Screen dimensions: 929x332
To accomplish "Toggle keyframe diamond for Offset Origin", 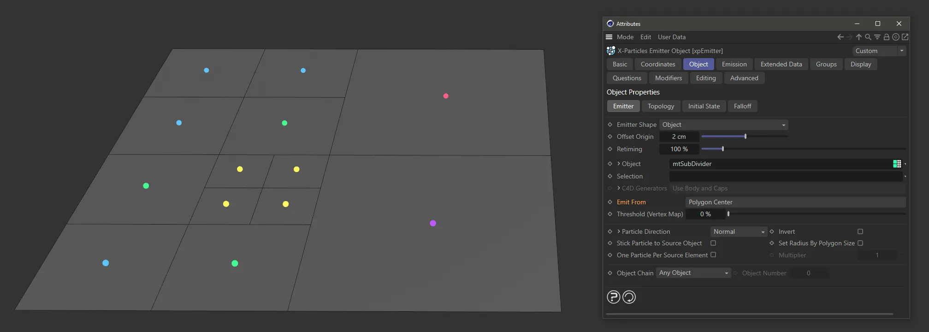I will (610, 136).
